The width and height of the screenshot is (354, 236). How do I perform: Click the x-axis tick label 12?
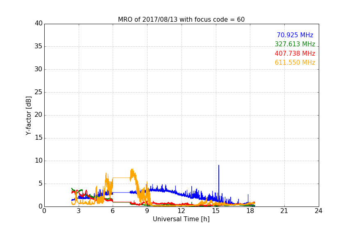pos(182,211)
